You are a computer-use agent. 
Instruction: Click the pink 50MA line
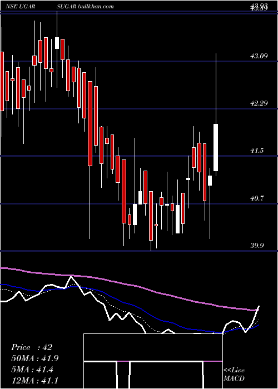point(129,285)
